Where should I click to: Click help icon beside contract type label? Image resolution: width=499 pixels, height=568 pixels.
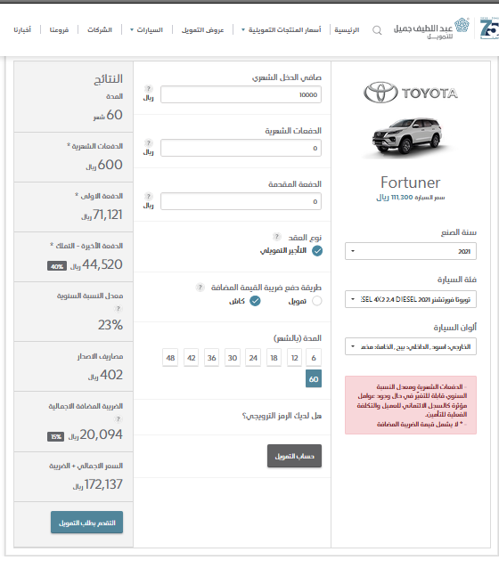277,237
